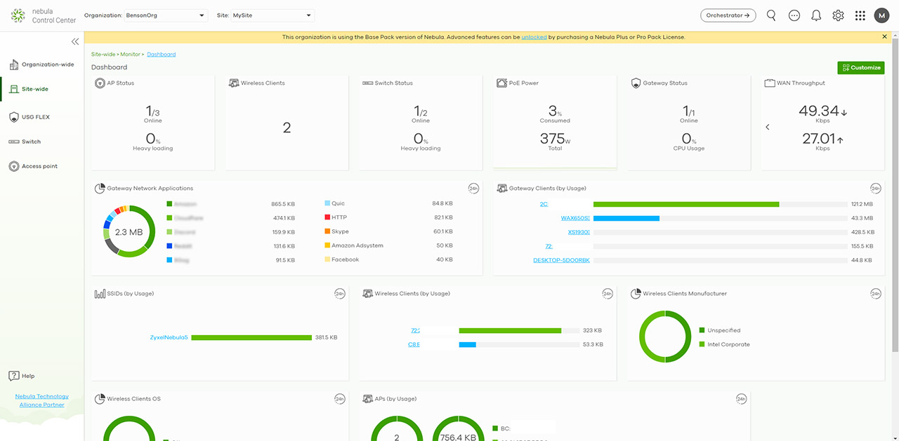Screen dimensions: 899x441
Task: Open gateway client XS1930 link
Action: tap(579, 232)
